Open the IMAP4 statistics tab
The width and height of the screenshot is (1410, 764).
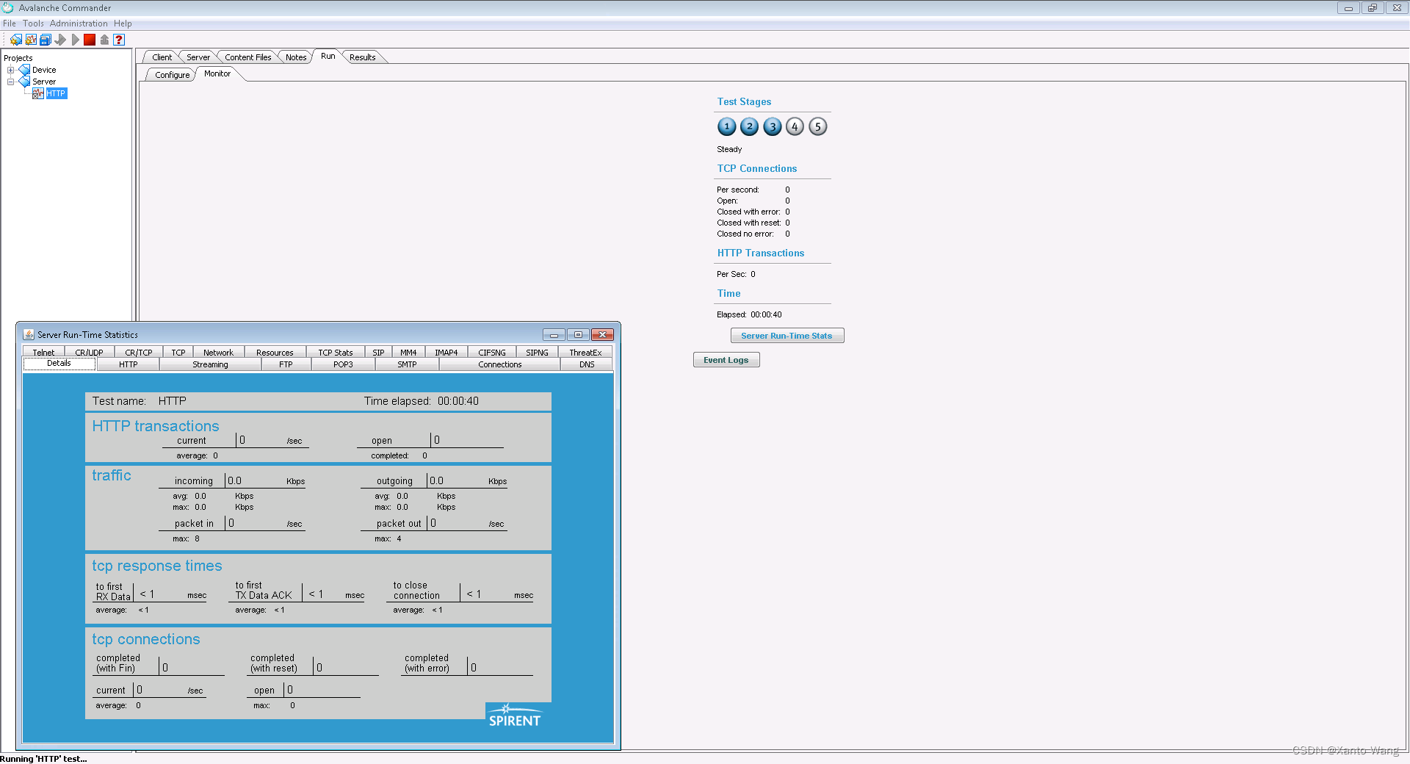coord(446,353)
